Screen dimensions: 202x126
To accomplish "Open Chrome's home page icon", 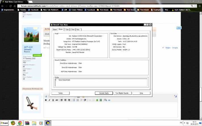I will click(14, 6).
